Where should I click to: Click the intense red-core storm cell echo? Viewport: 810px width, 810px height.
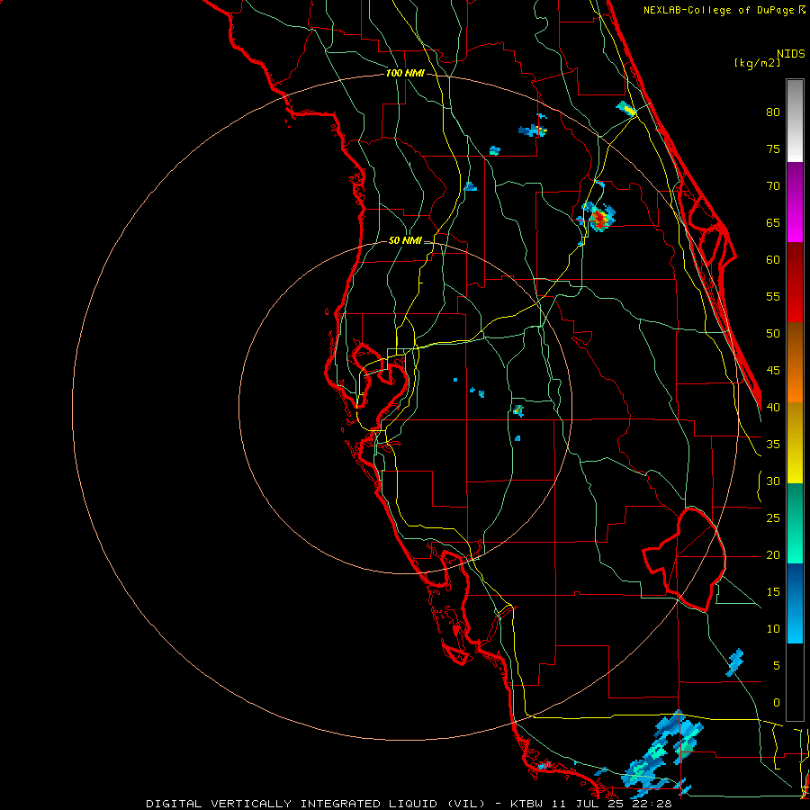coord(599,218)
